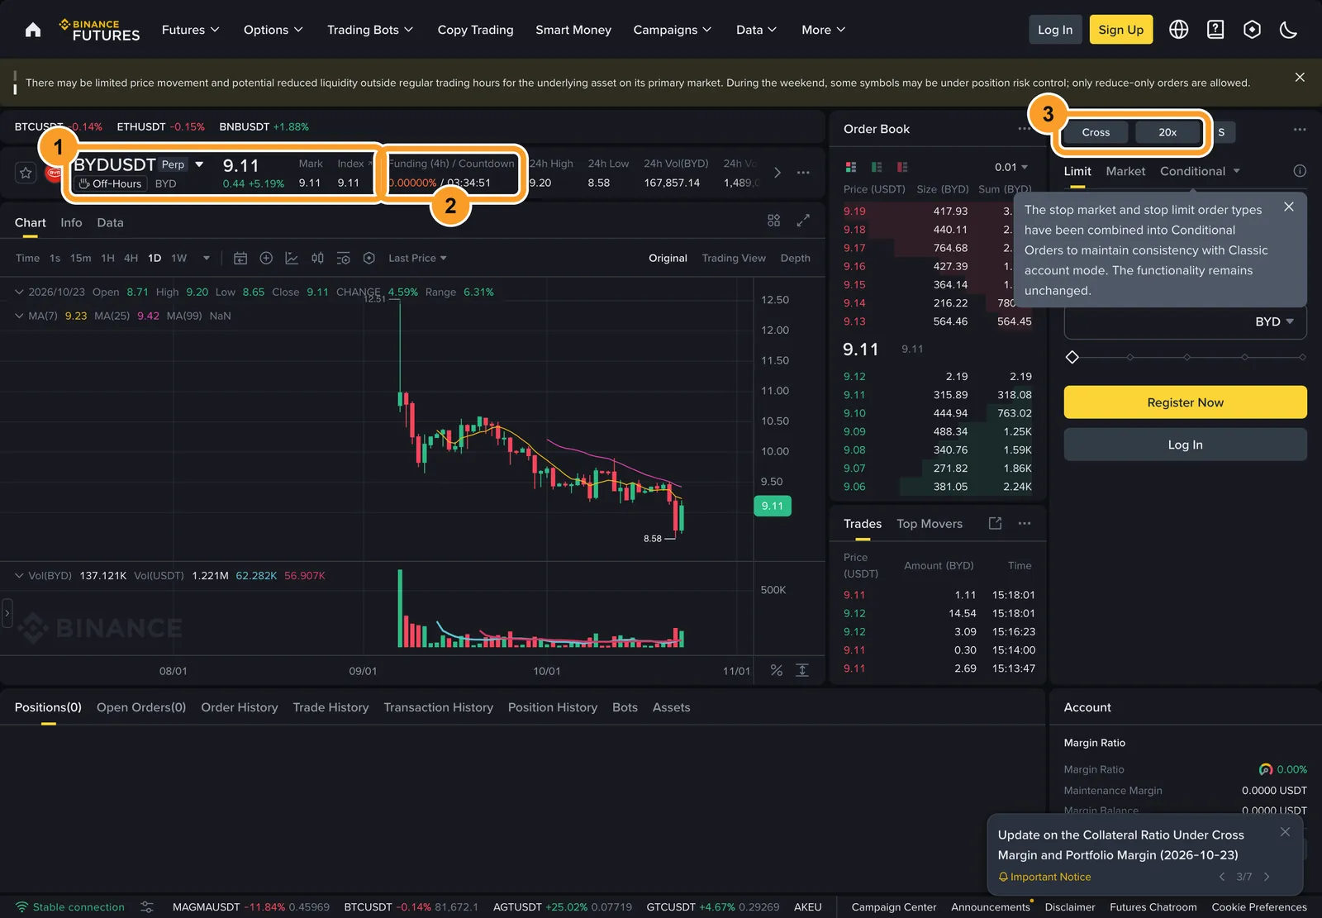Viewport: 1322px width, 918px height.
Task: Open the Conditional order type dropdown
Action: tap(1200, 171)
